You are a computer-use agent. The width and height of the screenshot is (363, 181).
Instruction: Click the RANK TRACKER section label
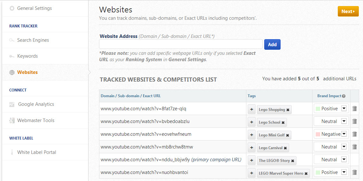click(x=23, y=26)
